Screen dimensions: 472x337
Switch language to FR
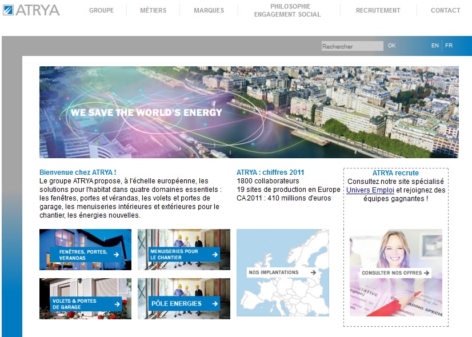(449, 46)
